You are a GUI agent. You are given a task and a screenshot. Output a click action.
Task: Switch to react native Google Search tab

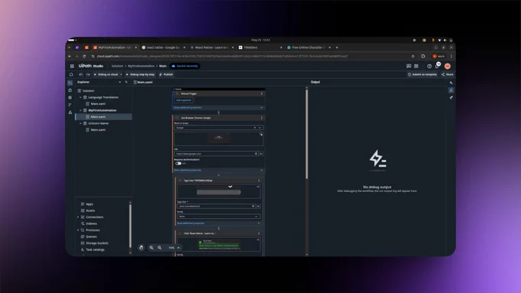(162, 47)
